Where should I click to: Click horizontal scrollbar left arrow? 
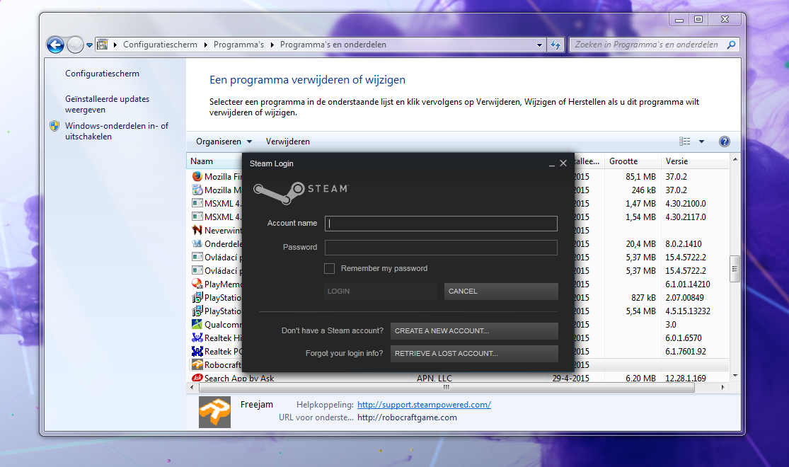(x=192, y=388)
